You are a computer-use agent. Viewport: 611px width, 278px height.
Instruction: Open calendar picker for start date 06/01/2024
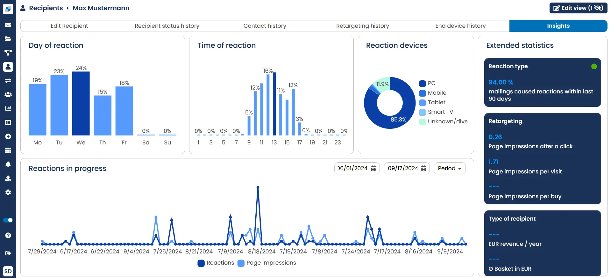click(x=374, y=169)
